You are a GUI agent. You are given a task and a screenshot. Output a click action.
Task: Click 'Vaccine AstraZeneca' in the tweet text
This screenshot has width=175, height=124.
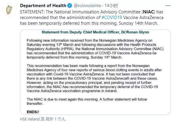[x=143, y=18]
